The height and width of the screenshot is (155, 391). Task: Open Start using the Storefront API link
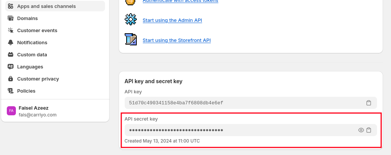tap(176, 40)
